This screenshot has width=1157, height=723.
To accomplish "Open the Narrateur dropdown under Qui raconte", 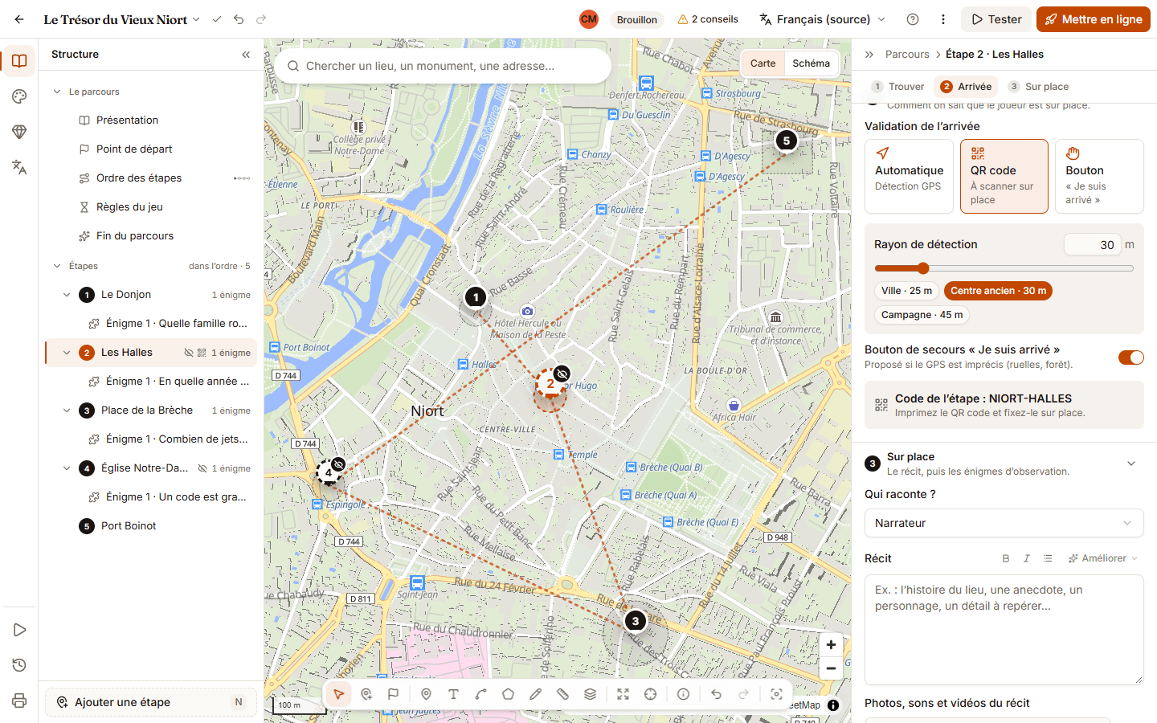I will 1004,523.
